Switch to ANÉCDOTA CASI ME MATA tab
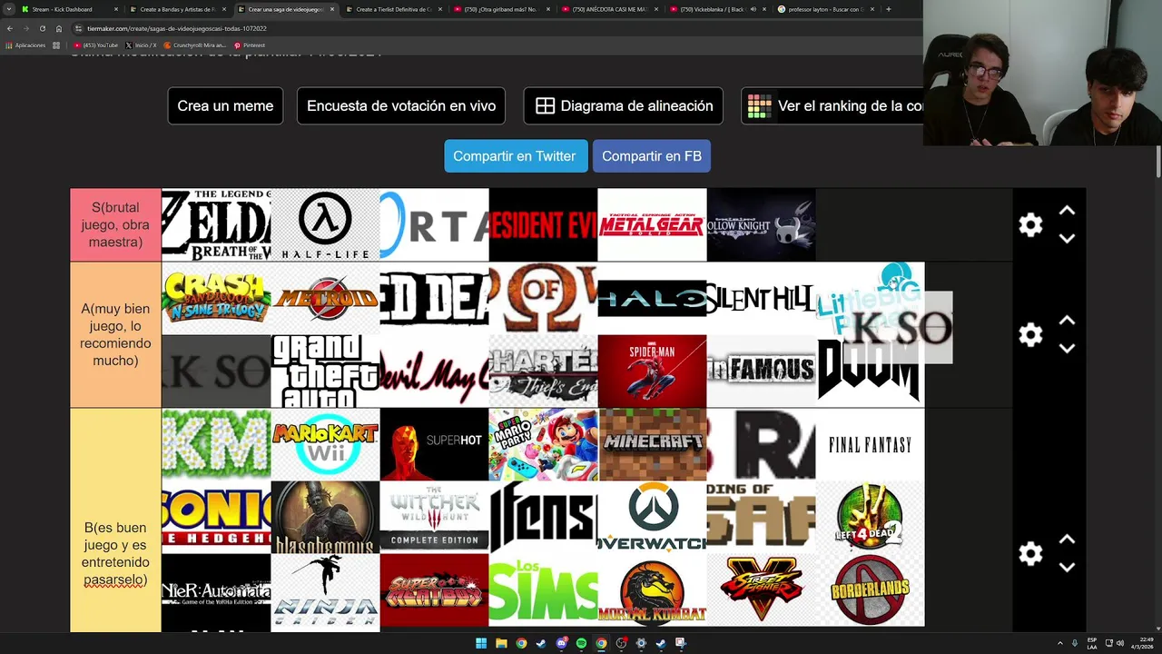This screenshot has height=654, width=1162. tap(609, 9)
